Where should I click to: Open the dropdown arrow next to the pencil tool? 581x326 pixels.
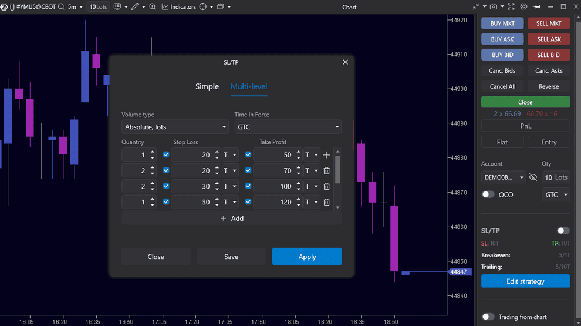[143, 6]
